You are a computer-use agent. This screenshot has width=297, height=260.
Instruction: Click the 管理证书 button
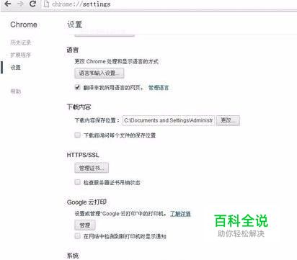click(92, 168)
